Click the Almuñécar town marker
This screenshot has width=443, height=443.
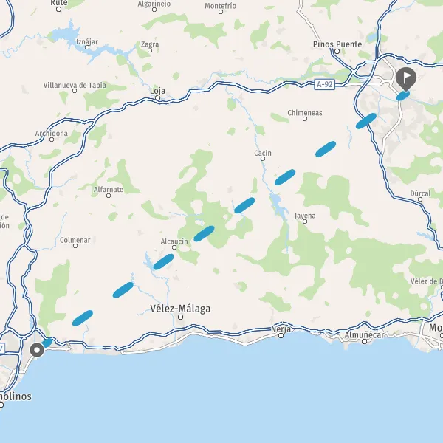point(365,342)
